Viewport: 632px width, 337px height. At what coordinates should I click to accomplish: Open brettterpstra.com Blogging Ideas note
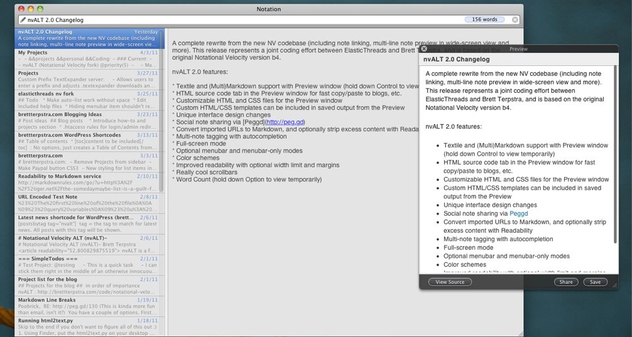[x=89, y=120]
